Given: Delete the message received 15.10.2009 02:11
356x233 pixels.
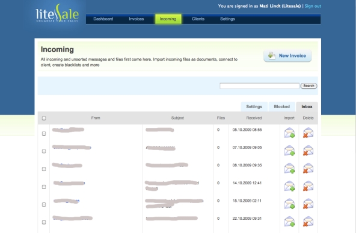Looking at the screenshot, I should click(308, 204).
